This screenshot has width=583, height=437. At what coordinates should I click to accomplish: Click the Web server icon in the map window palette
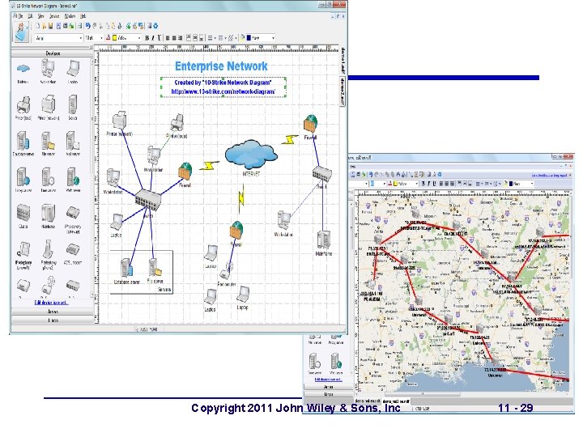pyautogui.click(x=336, y=362)
